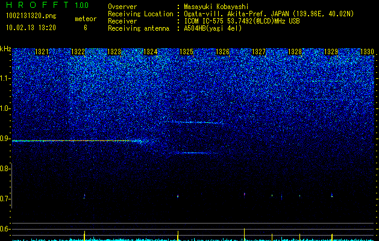Image resolution: width=379 pixels, height=241 pixels.
Task: Click the word meteor above the count
Action: 86,19
